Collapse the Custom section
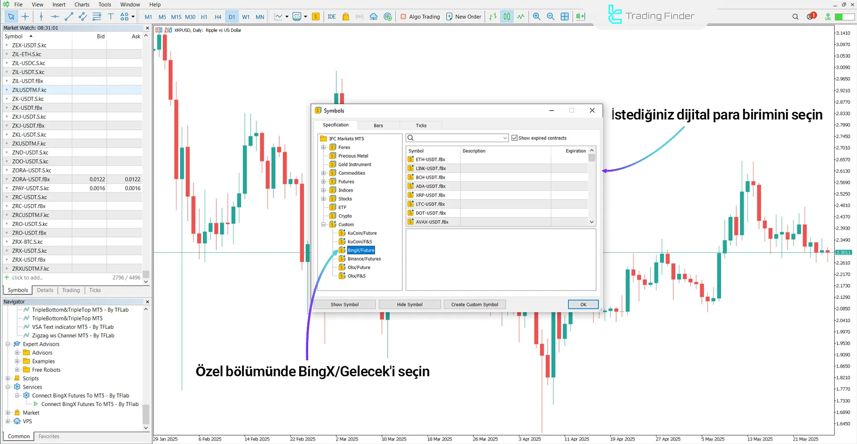The image size is (857, 444). coord(324,224)
